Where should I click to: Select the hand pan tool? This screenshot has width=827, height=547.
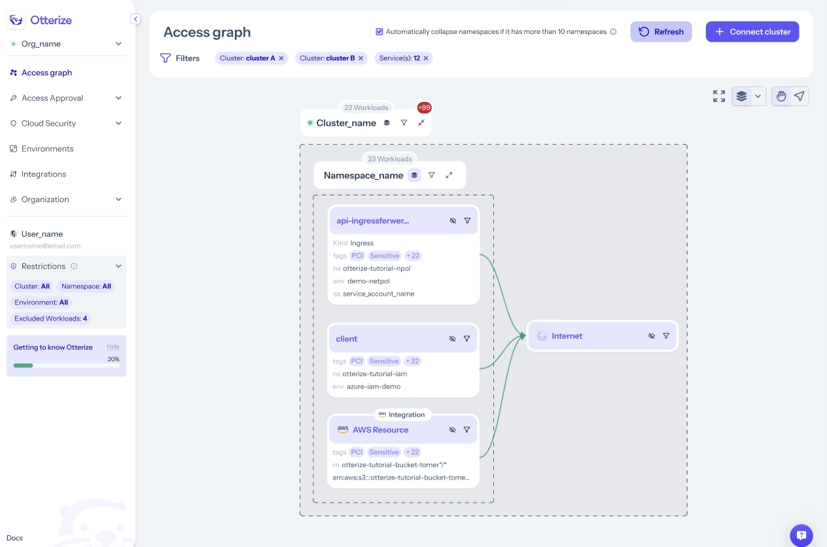click(781, 96)
